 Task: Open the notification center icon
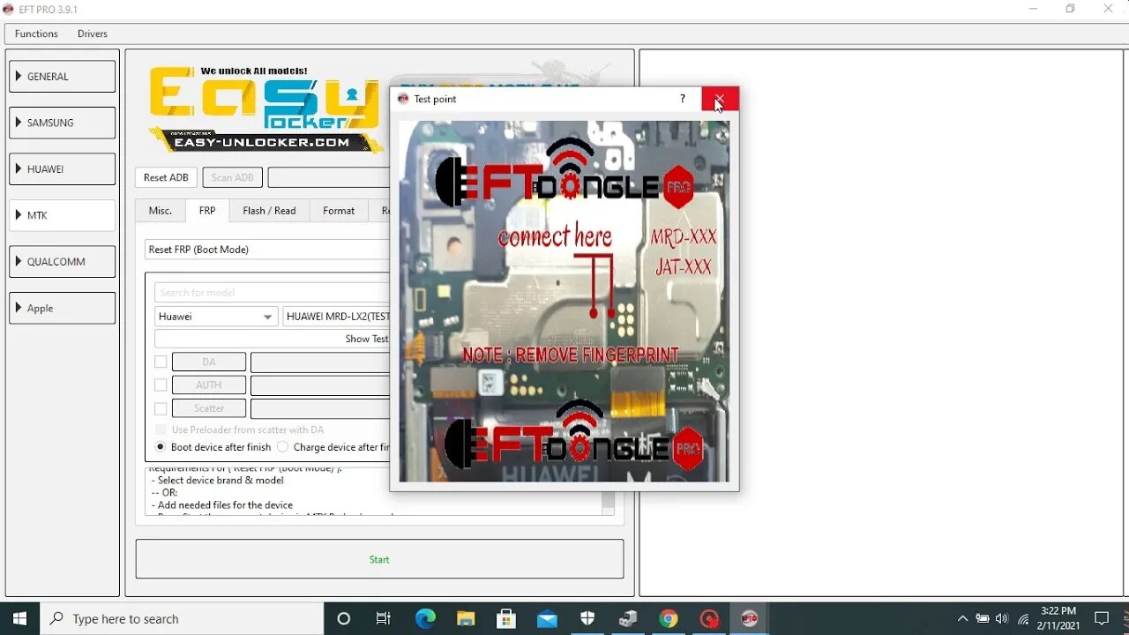(1102, 618)
